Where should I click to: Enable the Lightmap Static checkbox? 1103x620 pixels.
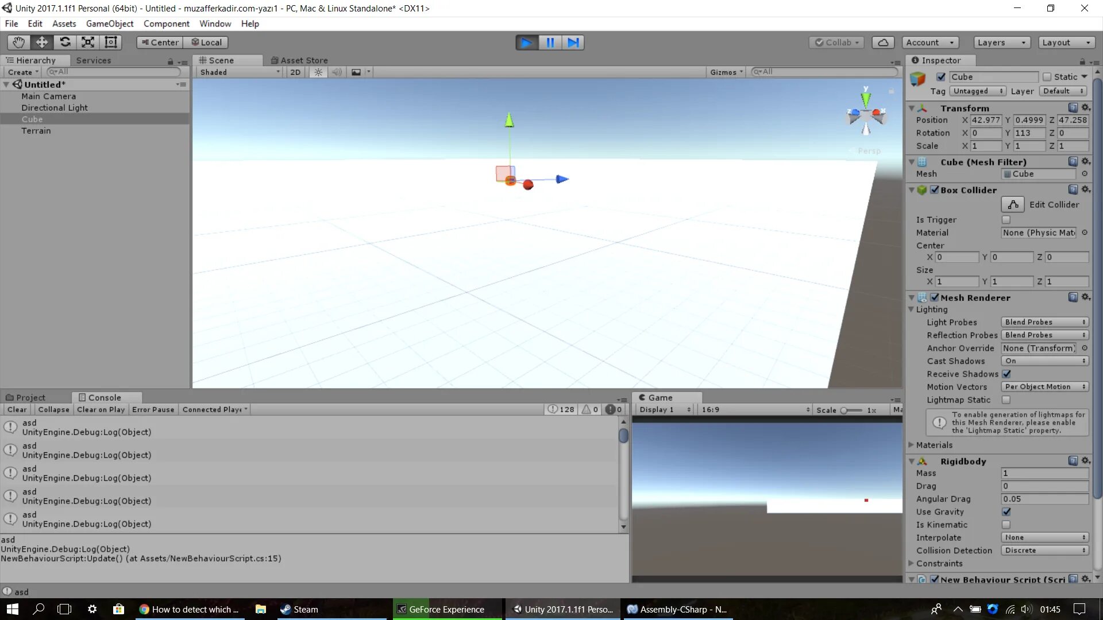tap(1006, 400)
